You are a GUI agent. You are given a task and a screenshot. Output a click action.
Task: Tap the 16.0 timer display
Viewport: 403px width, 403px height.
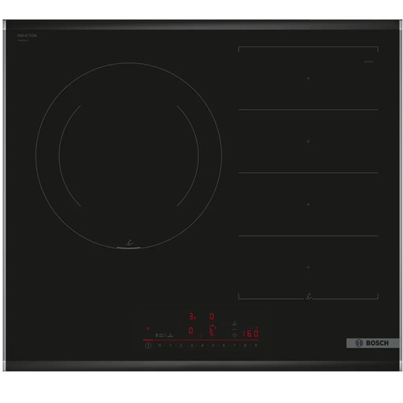(x=250, y=333)
